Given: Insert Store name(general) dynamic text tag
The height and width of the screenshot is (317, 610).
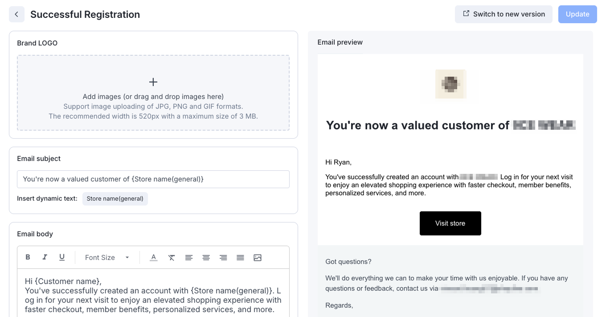Looking at the screenshot, I should (x=115, y=198).
